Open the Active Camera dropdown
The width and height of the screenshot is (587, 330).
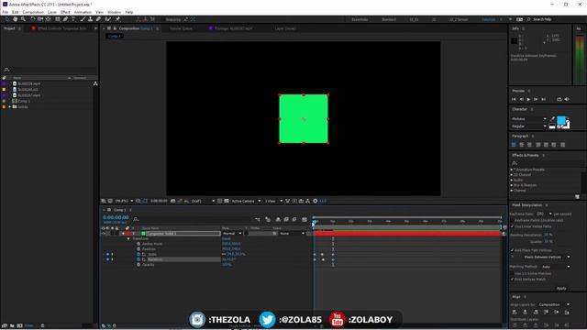pyautogui.click(x=246, y=201)
